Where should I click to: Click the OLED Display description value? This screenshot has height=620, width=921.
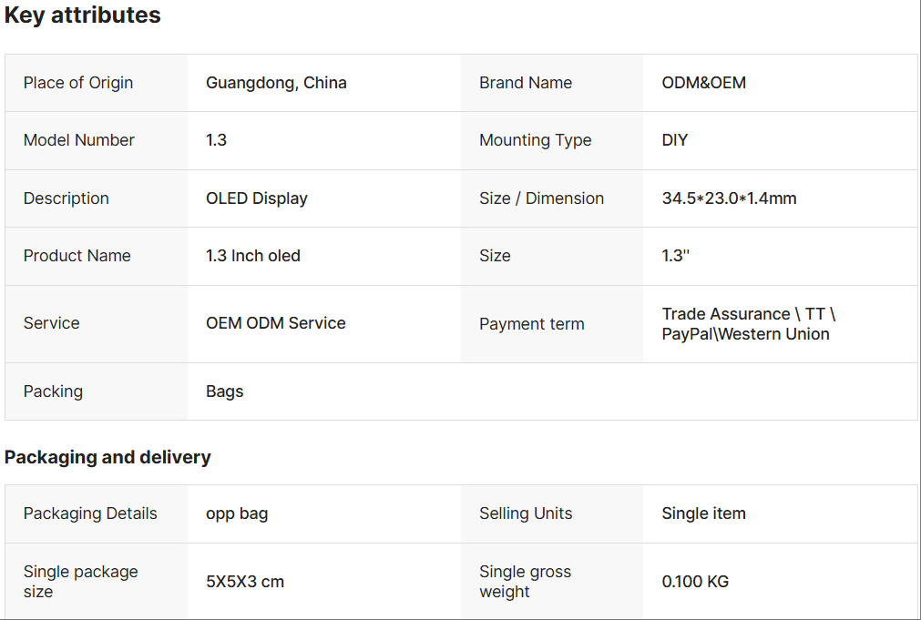click(257, 198)
